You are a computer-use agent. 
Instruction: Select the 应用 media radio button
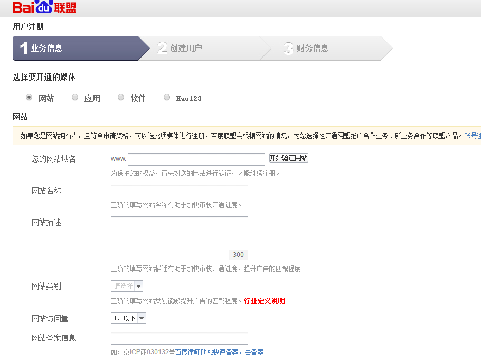[75, 97]
